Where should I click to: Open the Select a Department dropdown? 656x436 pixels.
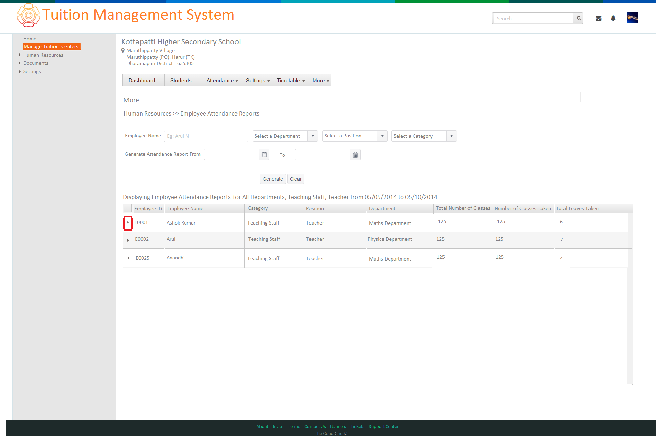285,136
